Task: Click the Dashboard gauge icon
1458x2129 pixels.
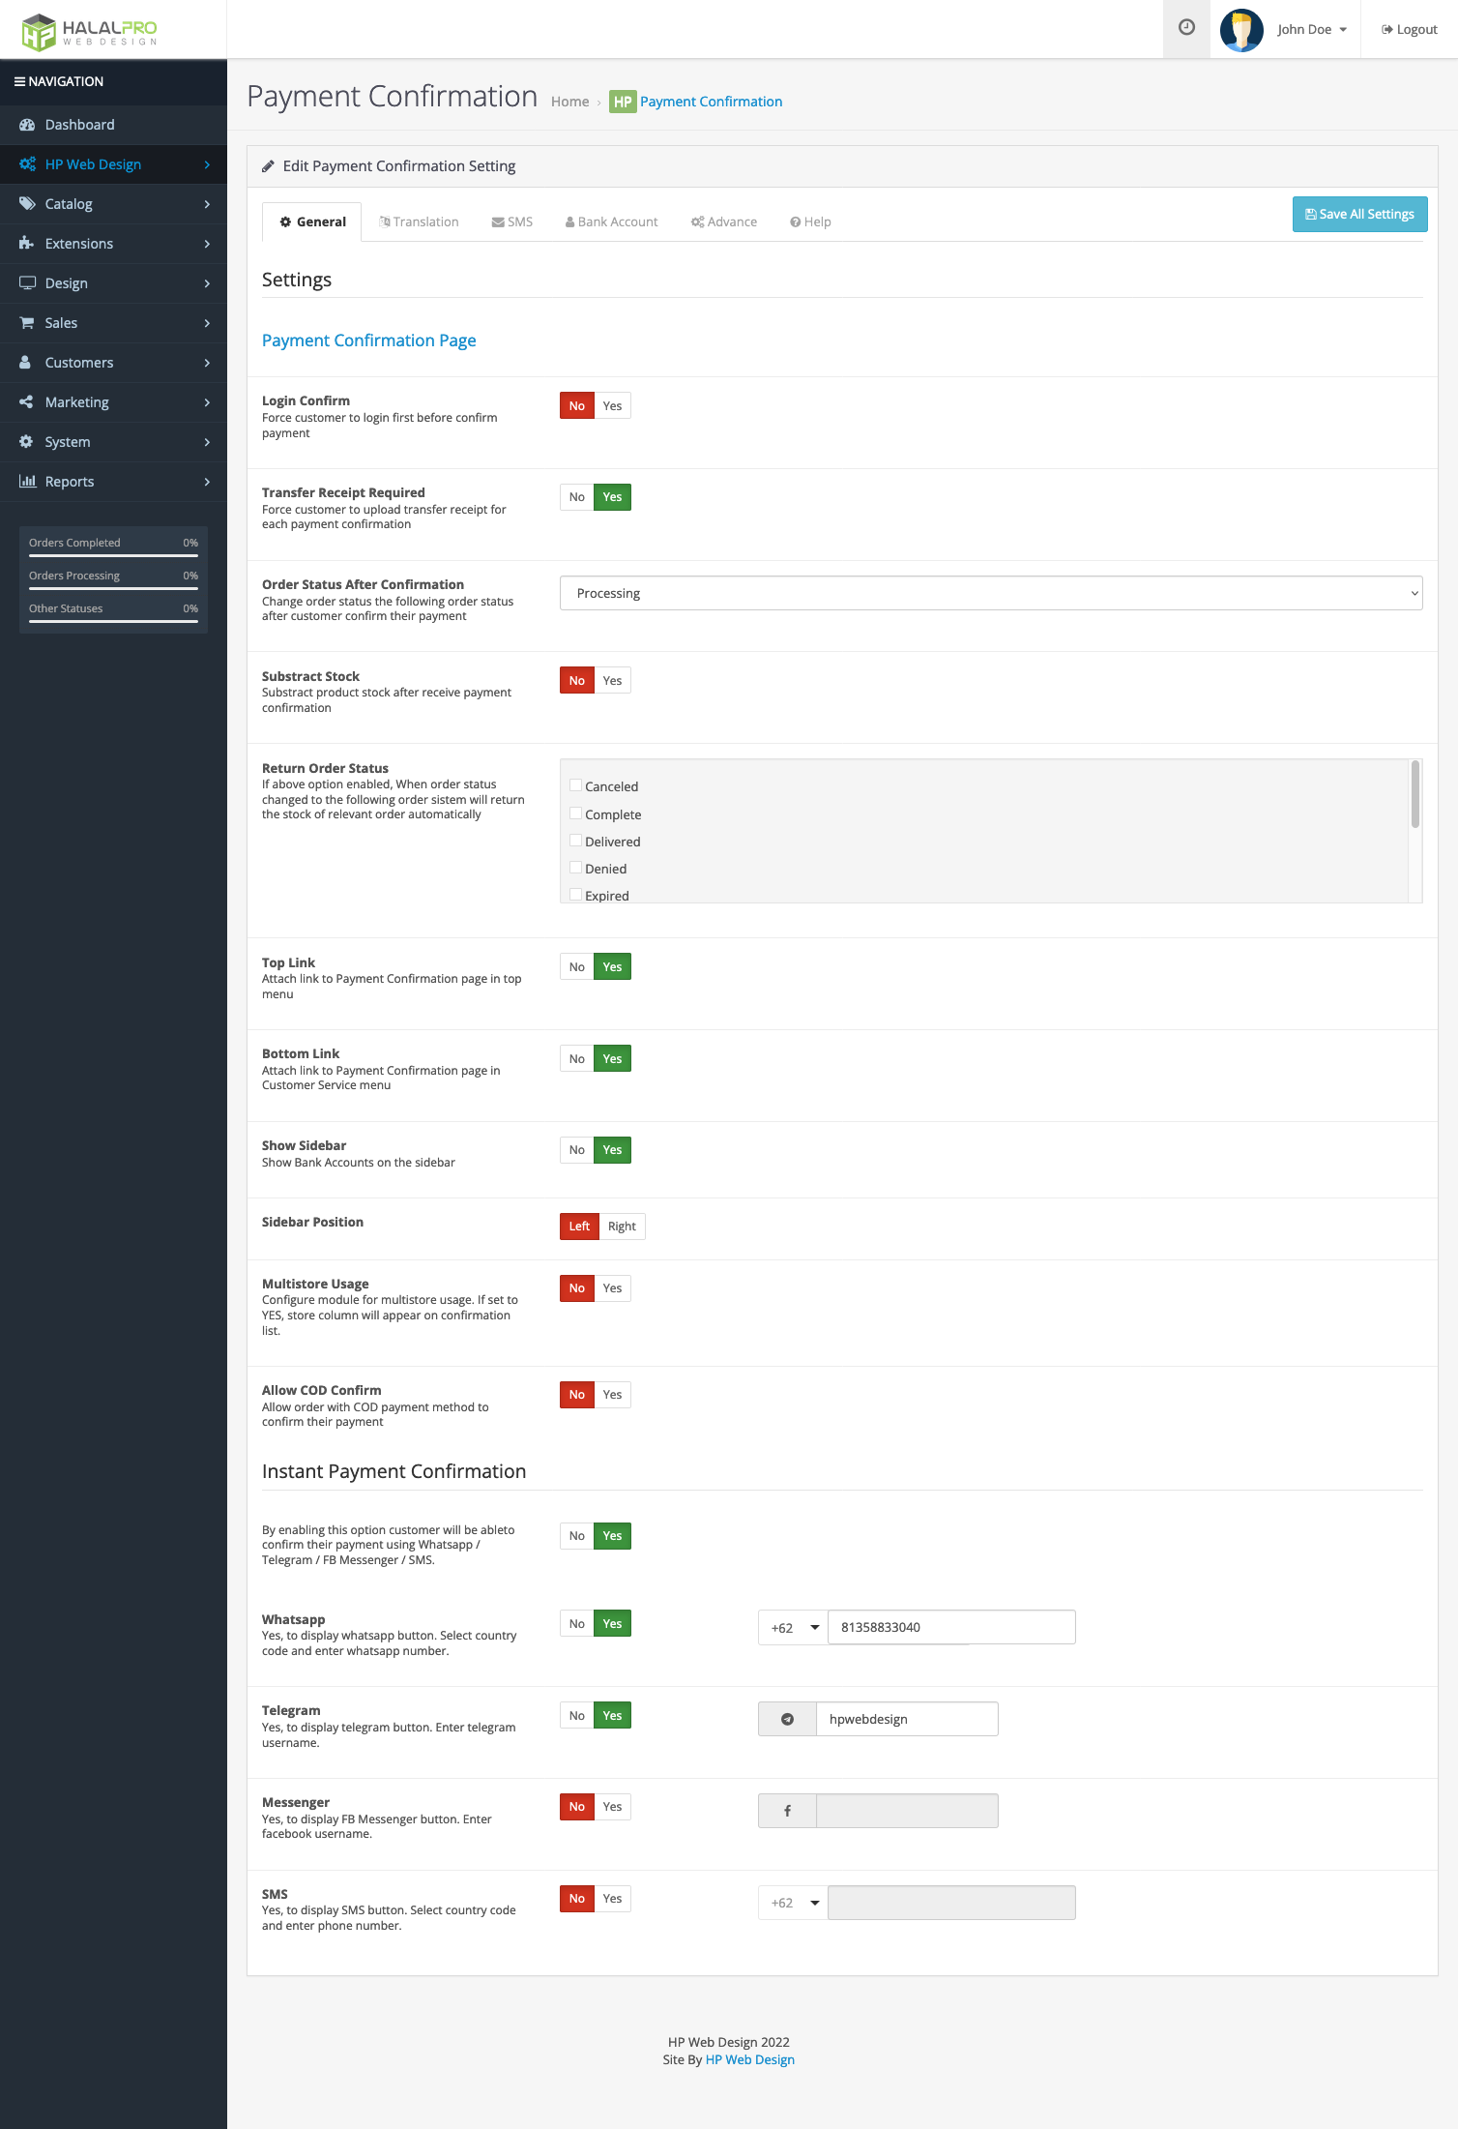Action: 27,125
